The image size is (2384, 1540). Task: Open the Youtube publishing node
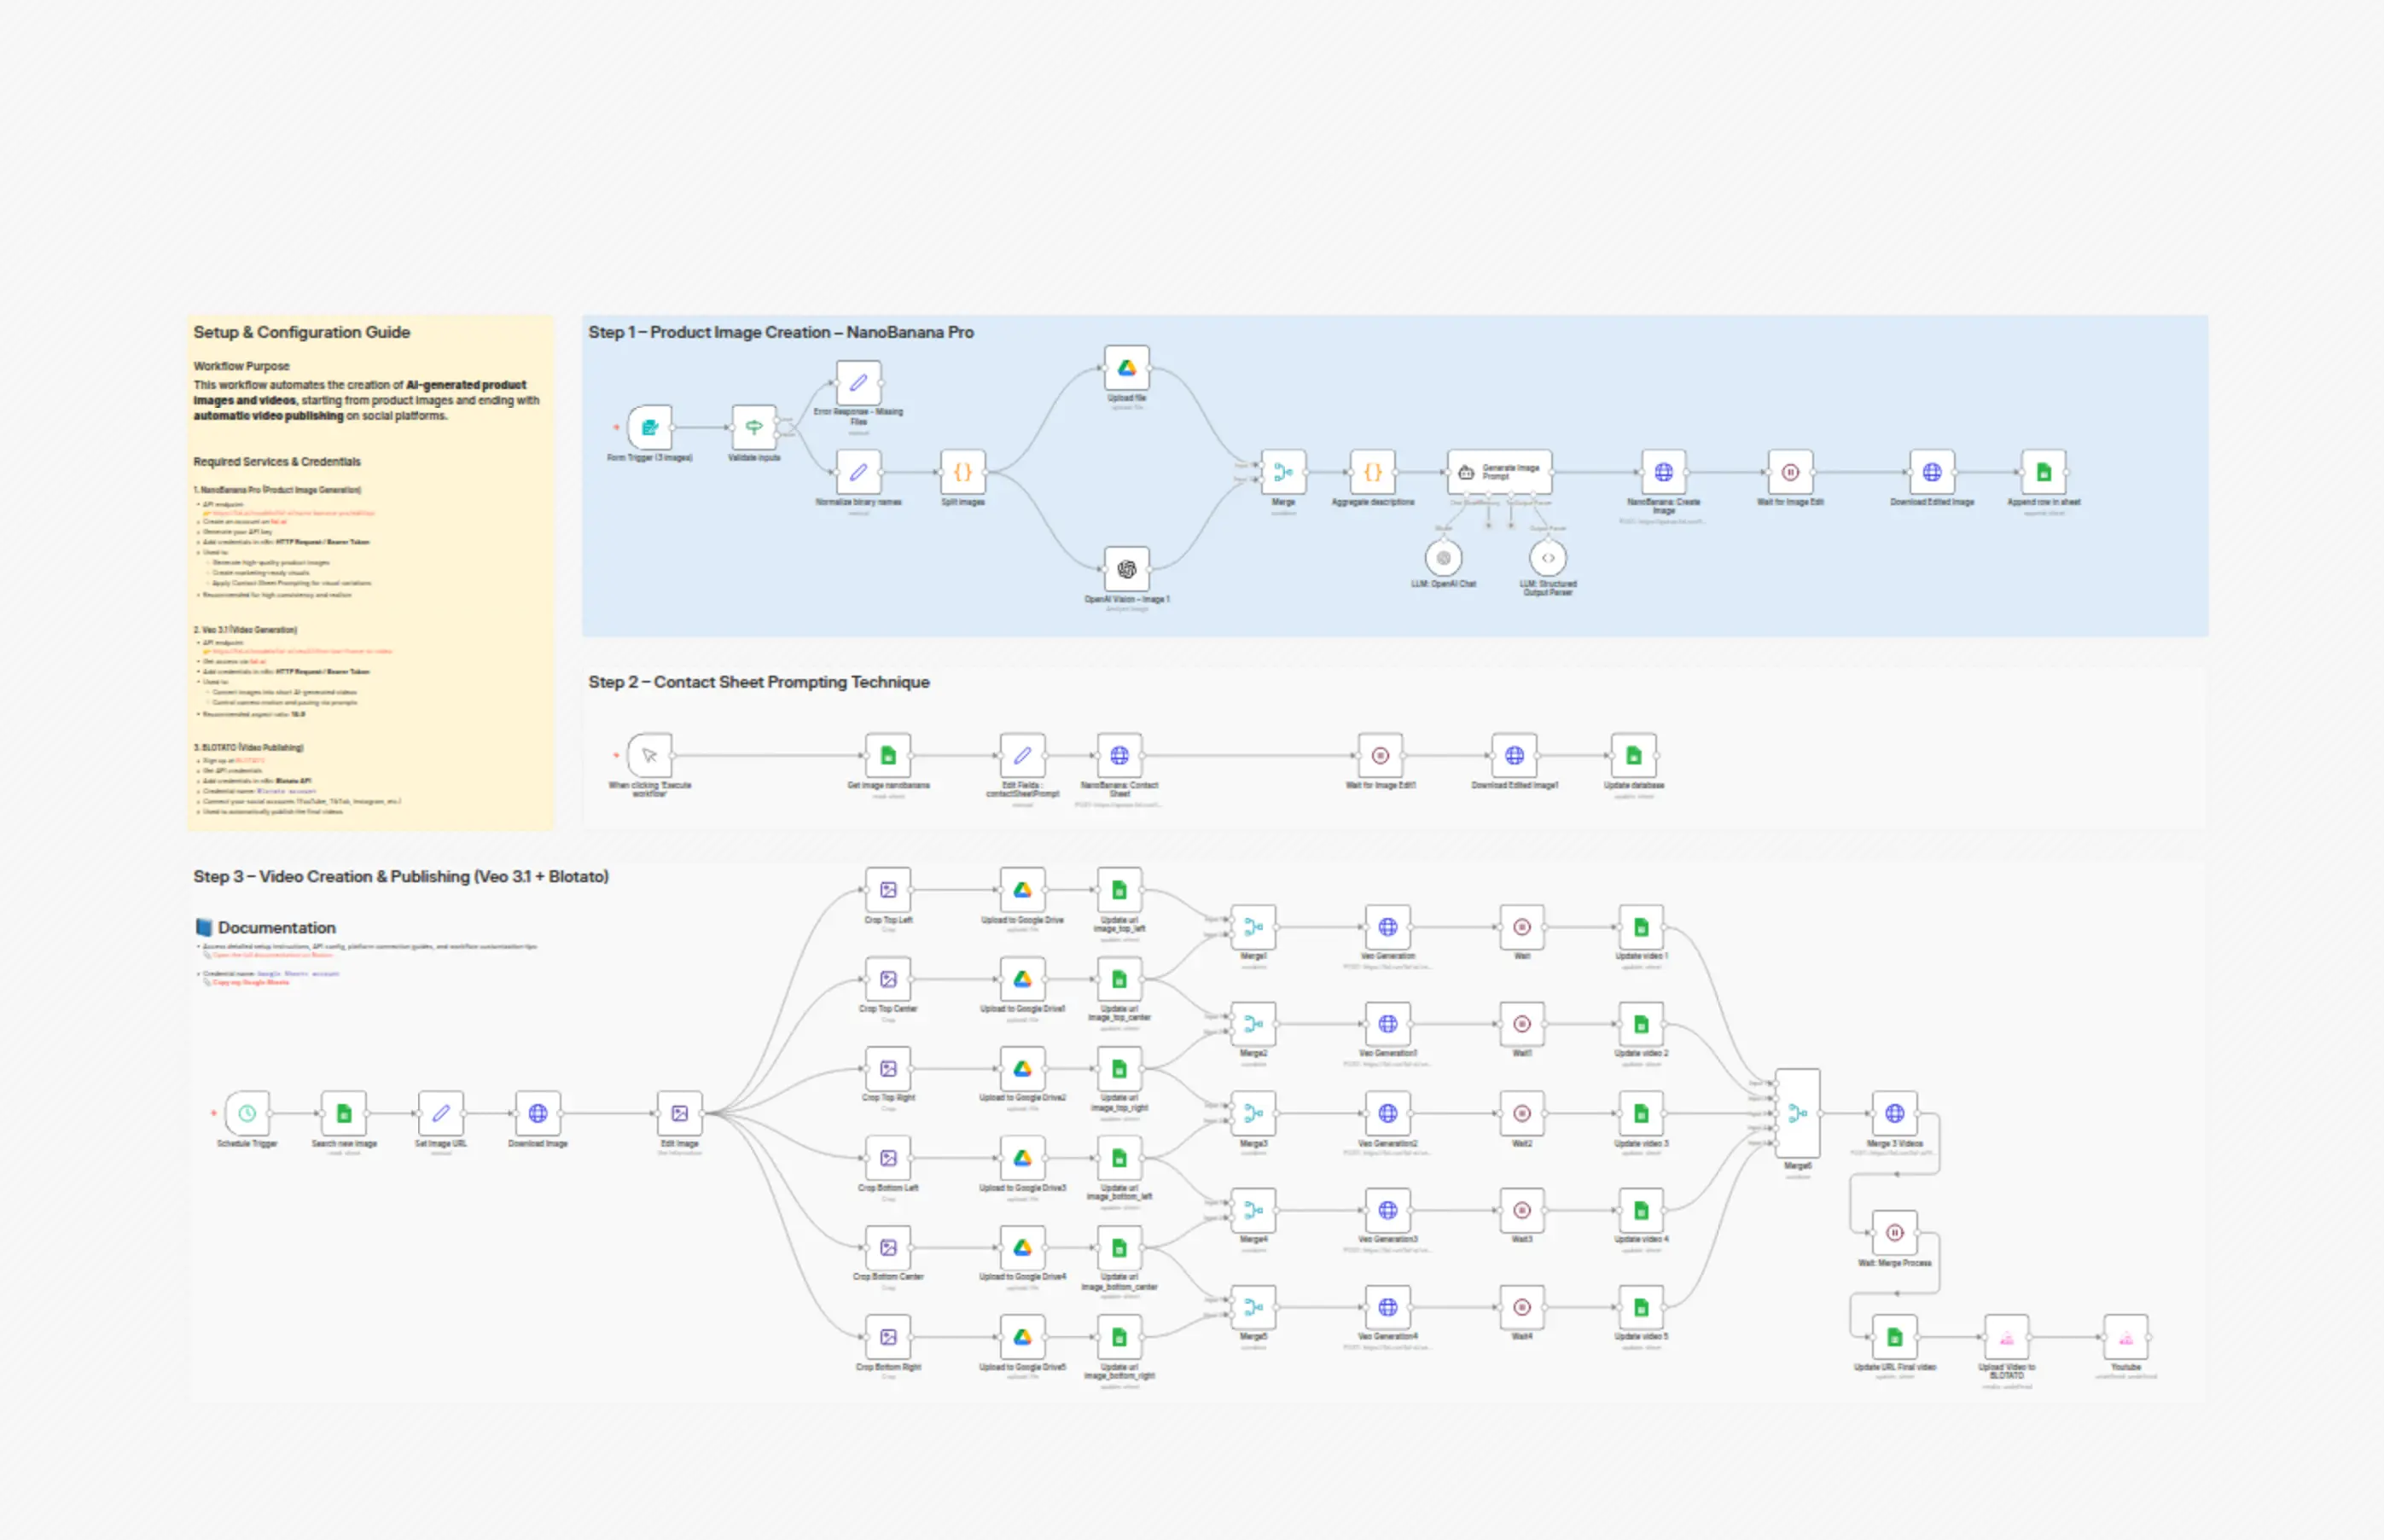pyautogui.click(x=2125, y=1337)
